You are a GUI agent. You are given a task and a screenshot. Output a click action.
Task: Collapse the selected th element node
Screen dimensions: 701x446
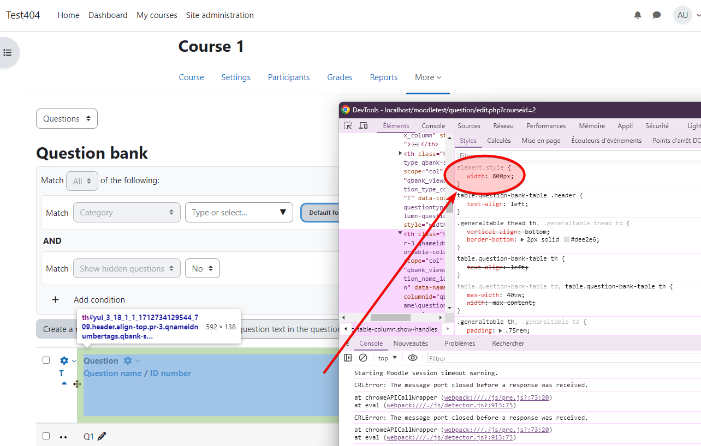401,234
